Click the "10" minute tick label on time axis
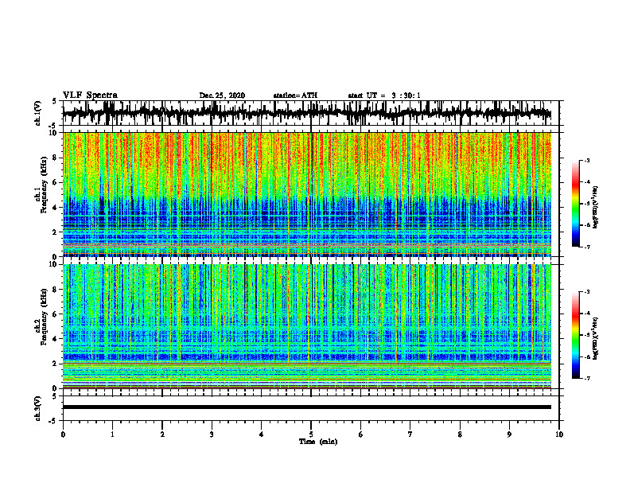The height and width of the screenshot is (487, 630). (x=559, y=434)
